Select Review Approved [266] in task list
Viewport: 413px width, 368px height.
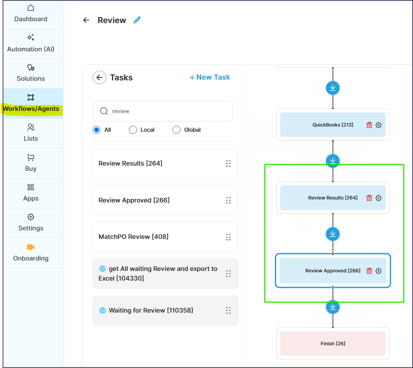click(x=165, y=200)
